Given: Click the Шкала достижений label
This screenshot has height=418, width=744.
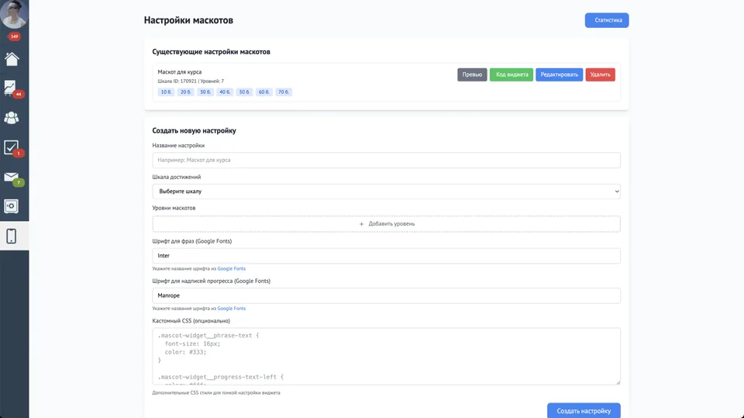Looking at the screenshot, I should coord(177,177).
